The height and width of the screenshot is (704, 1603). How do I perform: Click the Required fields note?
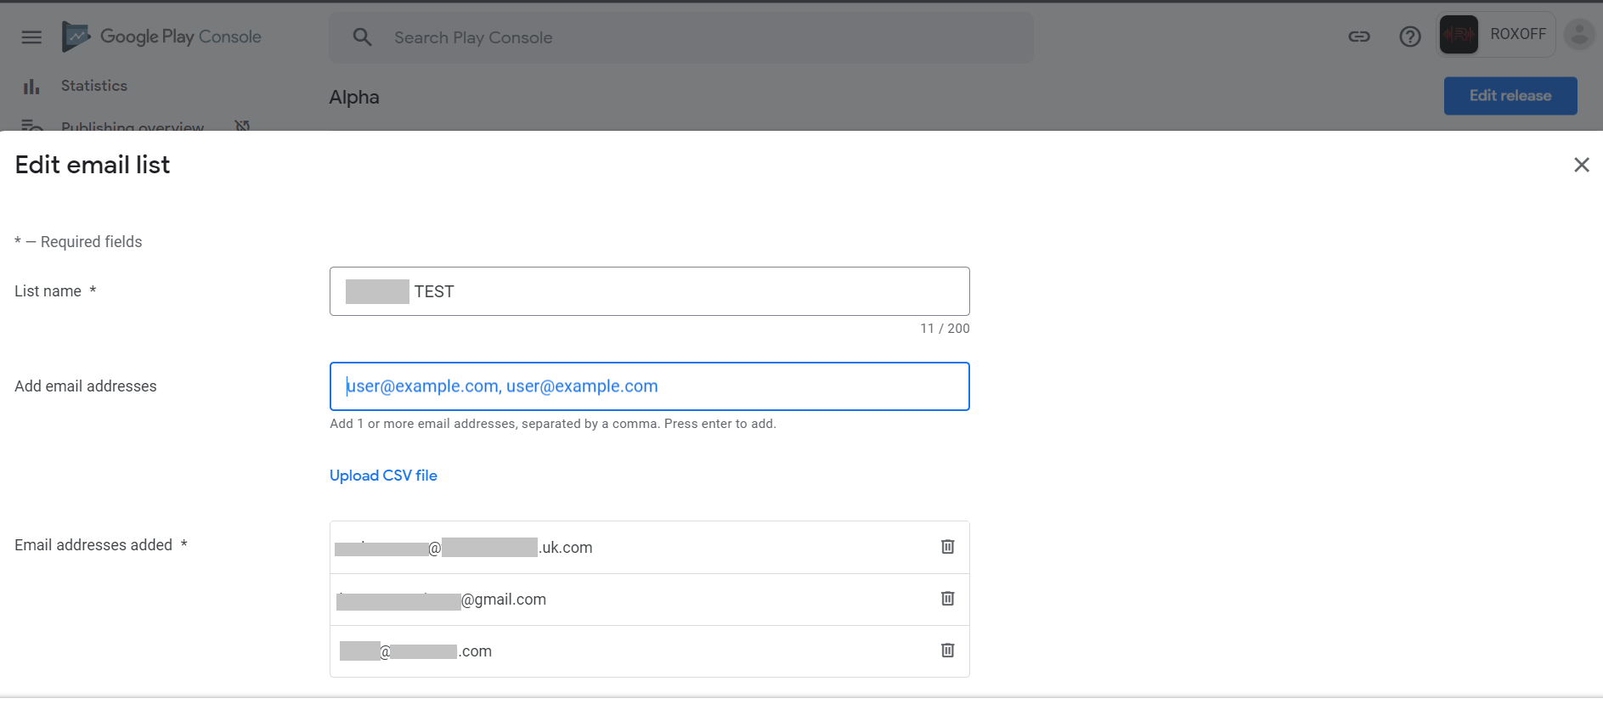click(78, 242)
